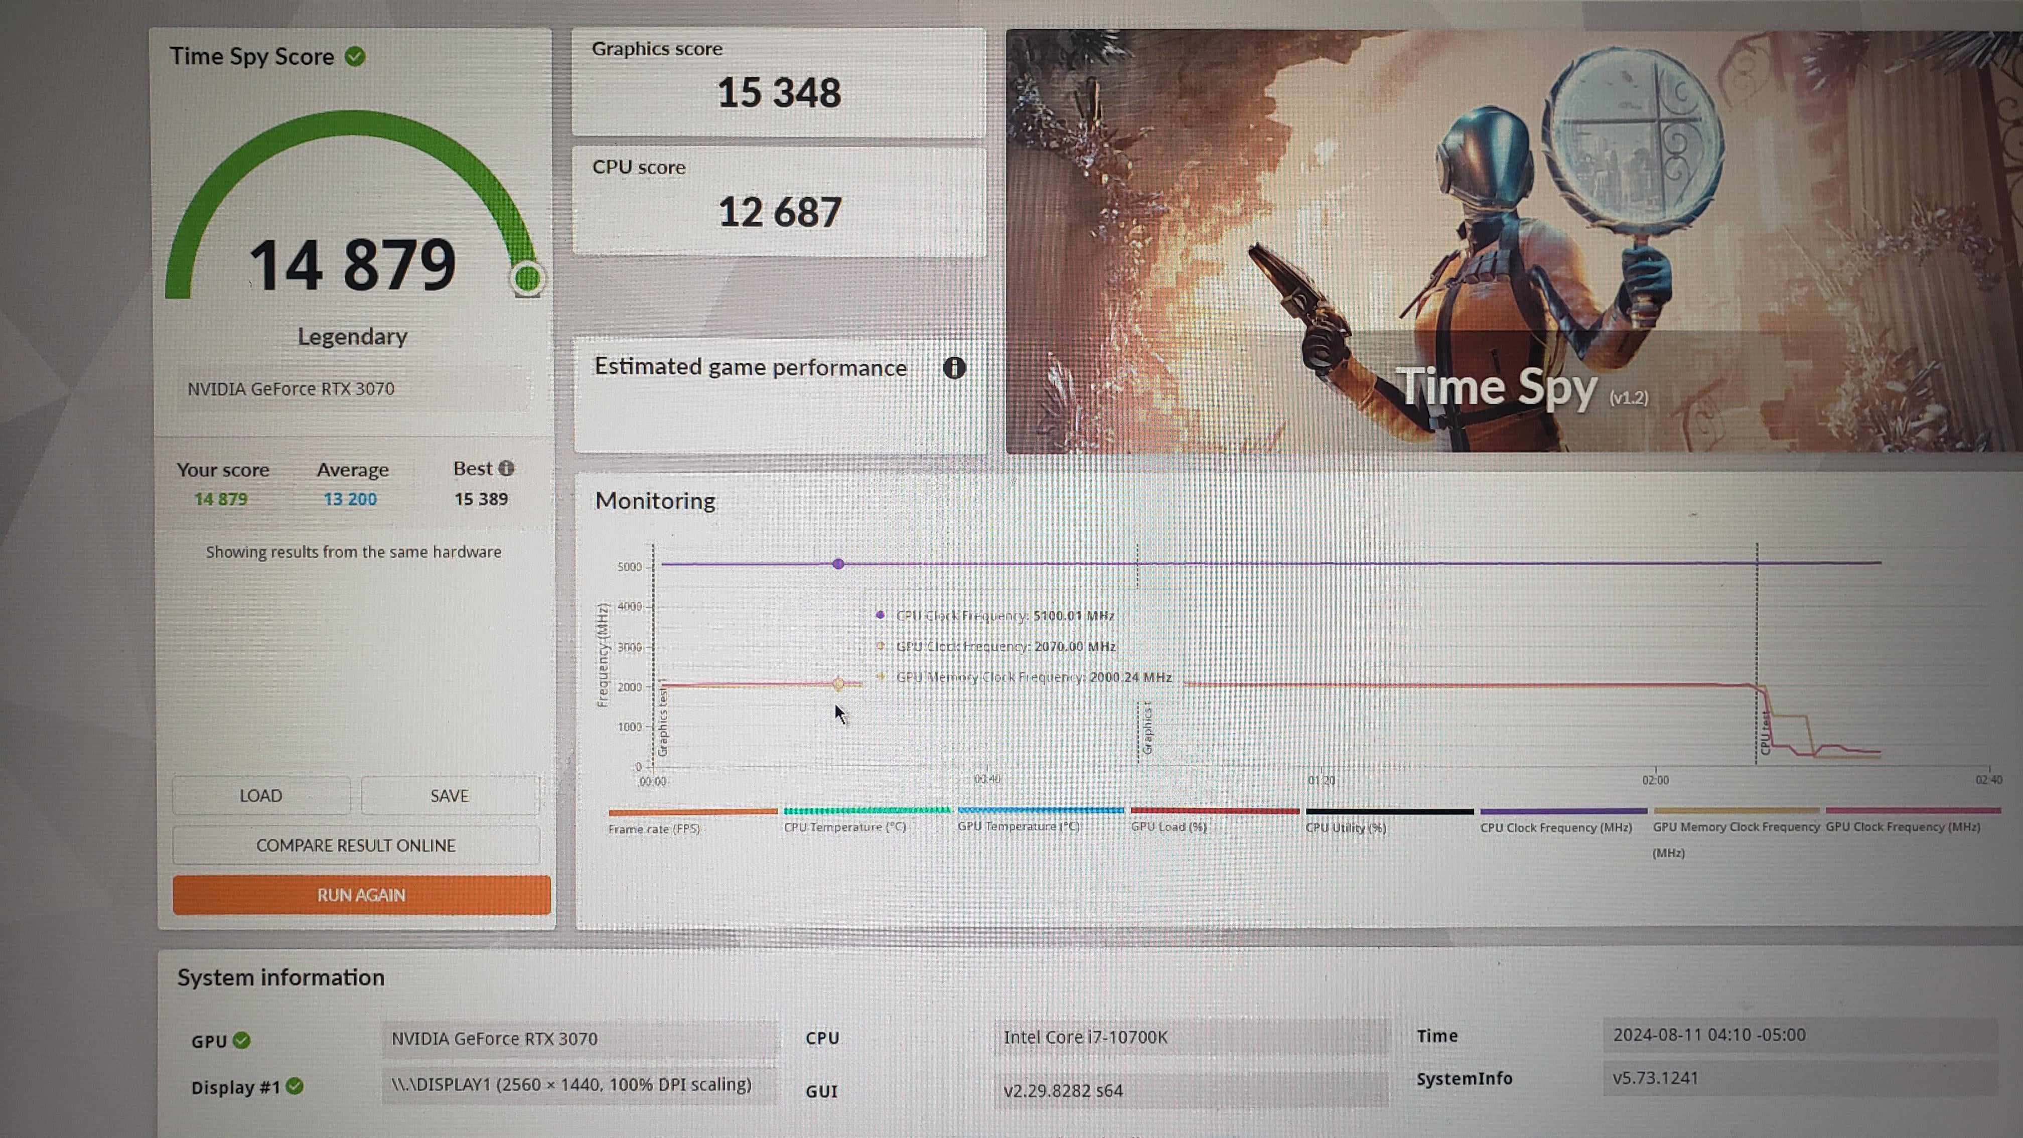Click the Display #1 resolution field

click(x=580, y=1085)
